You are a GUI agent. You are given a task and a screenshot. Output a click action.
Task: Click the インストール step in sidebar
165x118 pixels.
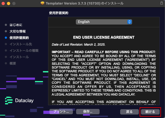19,57
